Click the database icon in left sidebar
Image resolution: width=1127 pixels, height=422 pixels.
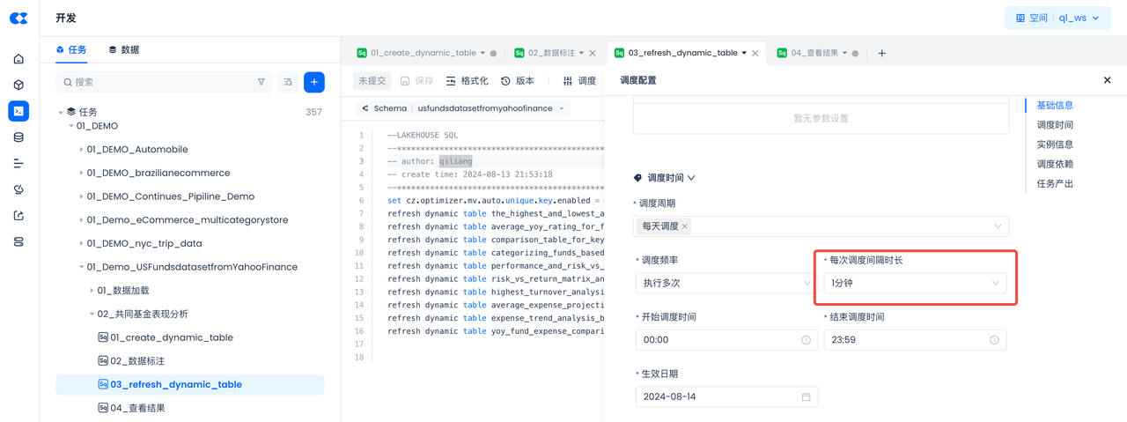click(18, 137)
